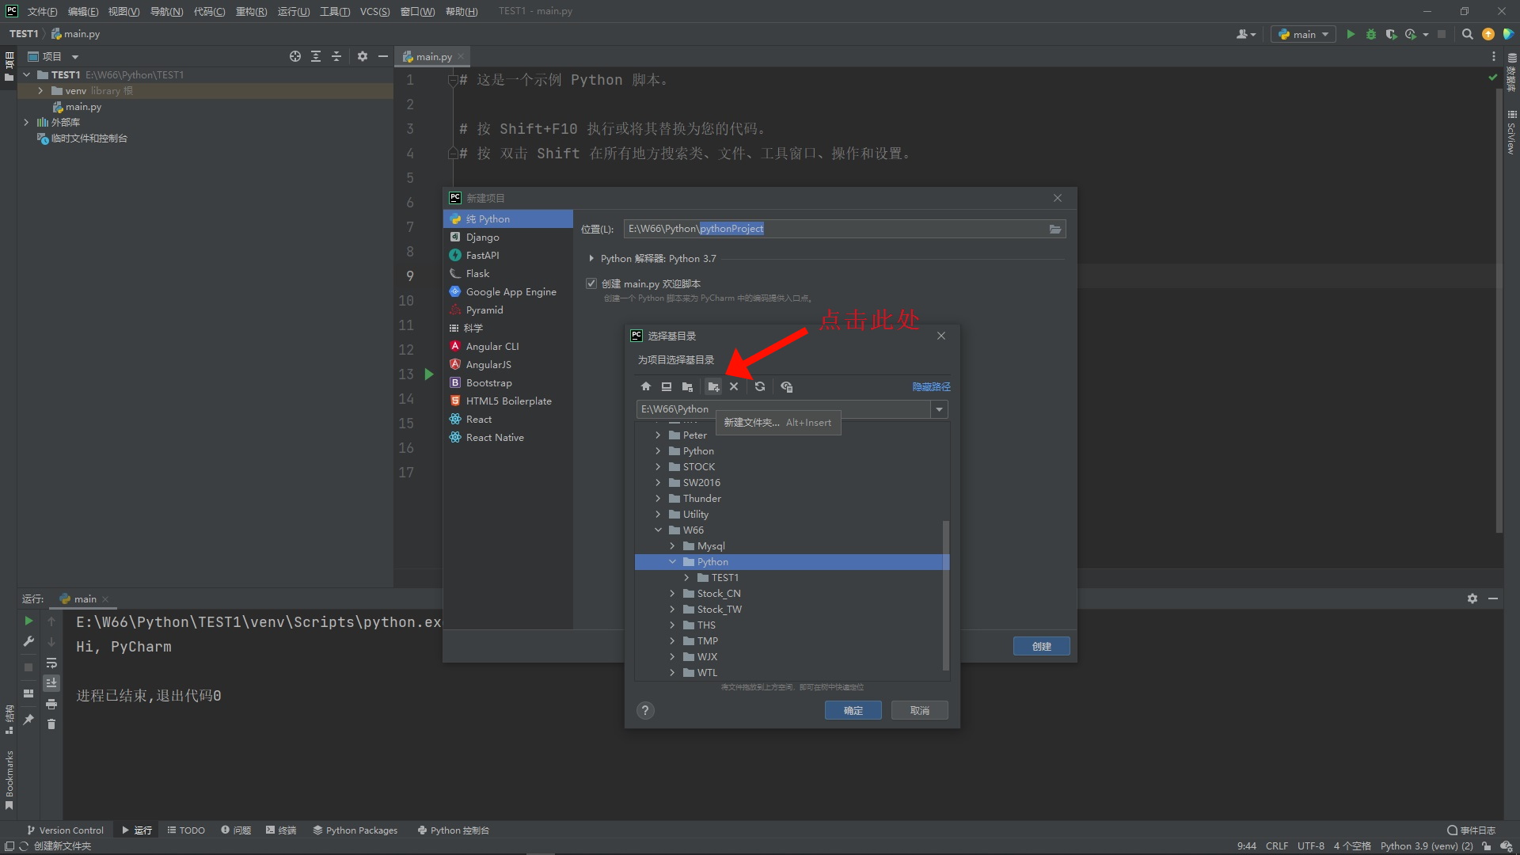
Task: Click the chooser tree vertical scrollbar
Action: 945,595
